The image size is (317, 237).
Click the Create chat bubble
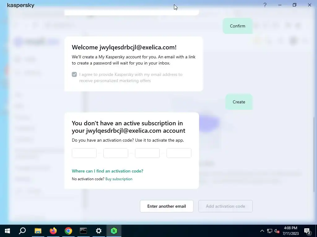pos(239,102)
